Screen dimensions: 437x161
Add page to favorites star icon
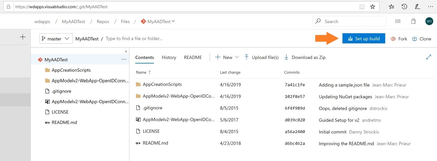click(373, 6)
